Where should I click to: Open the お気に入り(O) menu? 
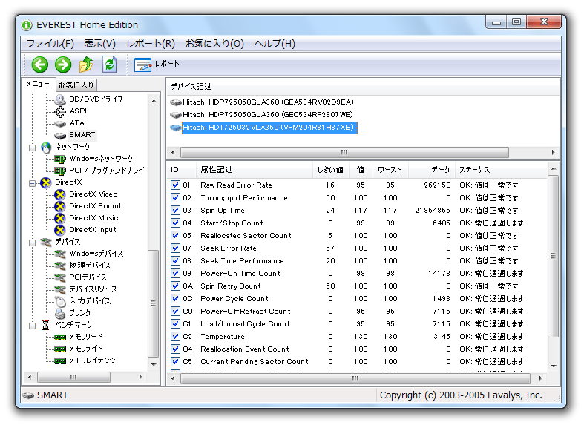[214, 44]
